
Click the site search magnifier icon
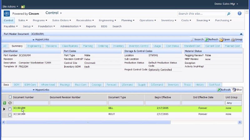[229, 14]
